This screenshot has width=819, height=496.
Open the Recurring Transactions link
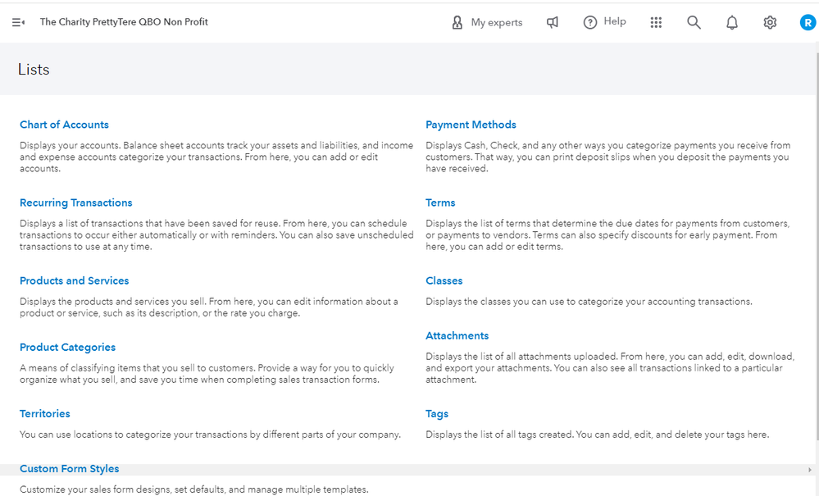[75, 202]
